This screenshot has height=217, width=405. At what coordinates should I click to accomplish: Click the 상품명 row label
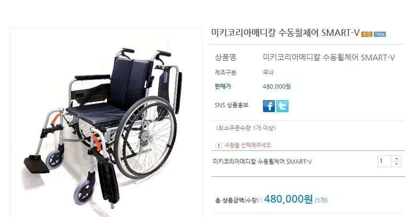click(x=226, y=57)
